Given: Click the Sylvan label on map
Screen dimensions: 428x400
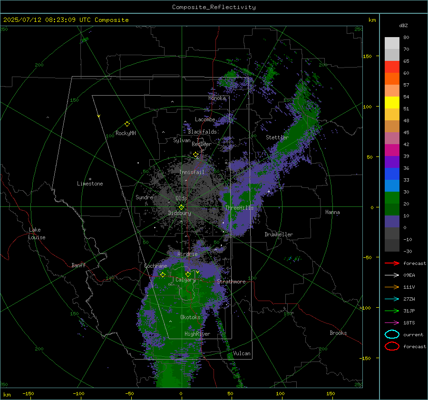Looking at the screenshot, I should click(182, 140).
